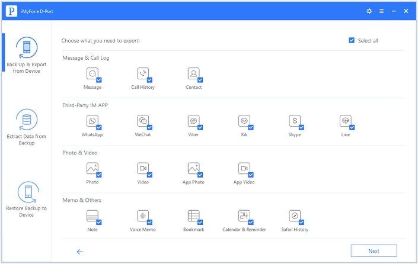Click the Photo picture icon
This screenshot has height=264, width=418.
pyautogui.click(x=92, y=169)
